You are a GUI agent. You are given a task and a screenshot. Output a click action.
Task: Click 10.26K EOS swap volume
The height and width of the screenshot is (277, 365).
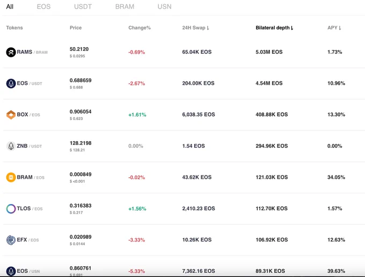click(197, 240)
